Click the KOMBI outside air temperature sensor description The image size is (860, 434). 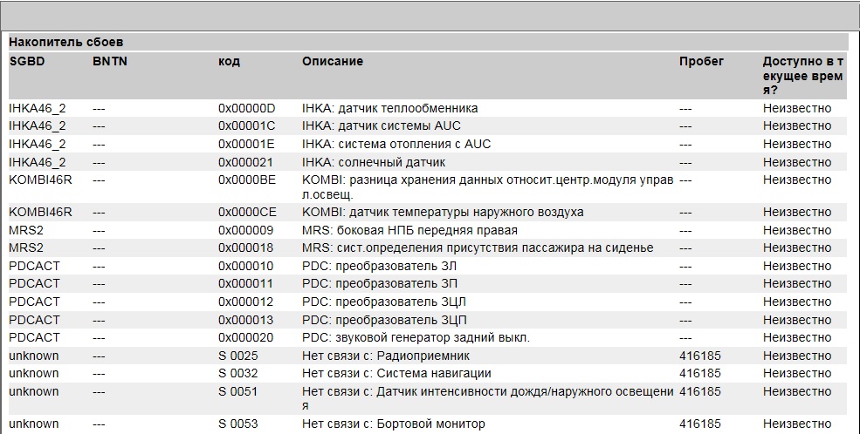[x=443, y=212]
